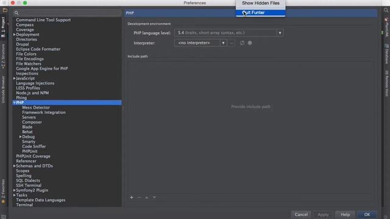Select Google App Engine for PHP
Screen dimensions: 390x219
coord(42,69)
